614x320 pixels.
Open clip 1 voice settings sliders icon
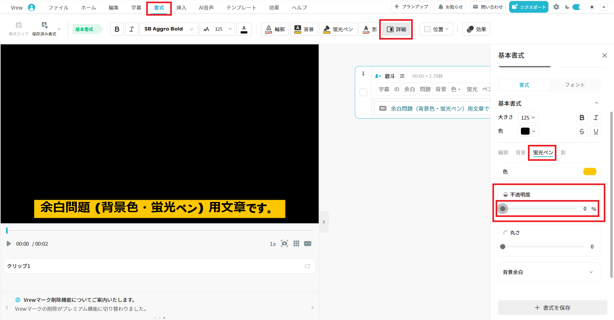(402, 76)
